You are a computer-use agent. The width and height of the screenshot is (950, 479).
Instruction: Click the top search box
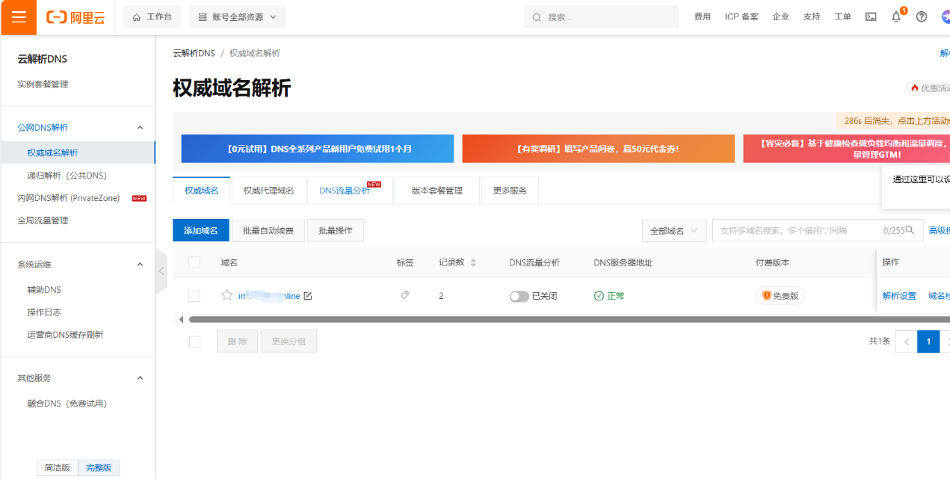click(x=602, y=17)
